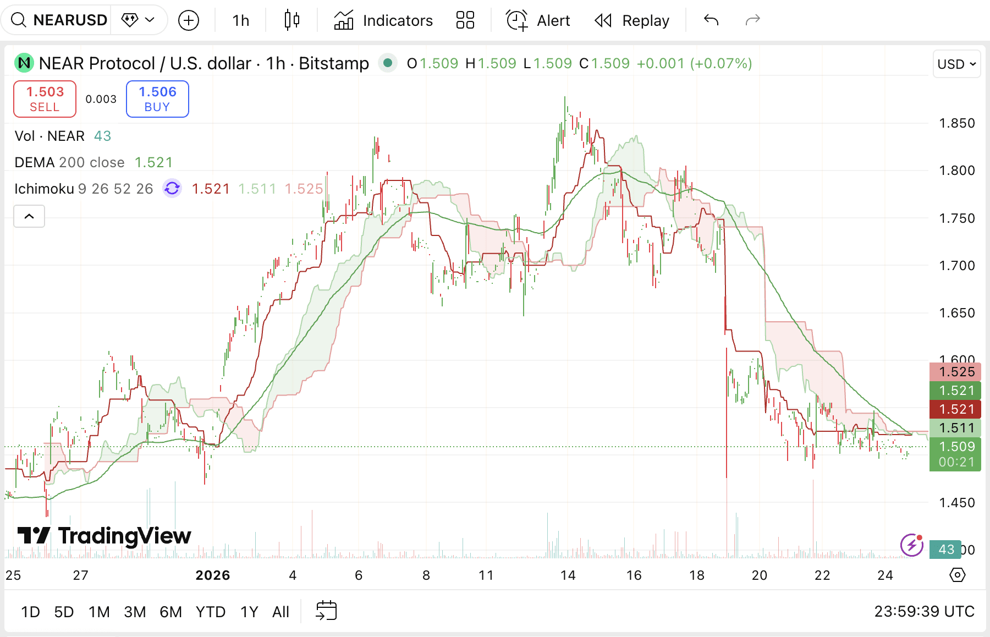This screenshot has height=637, width=990.
Task: Open the candlestick chart type selector
Action: pyautogui.click(x=291, y=20)
